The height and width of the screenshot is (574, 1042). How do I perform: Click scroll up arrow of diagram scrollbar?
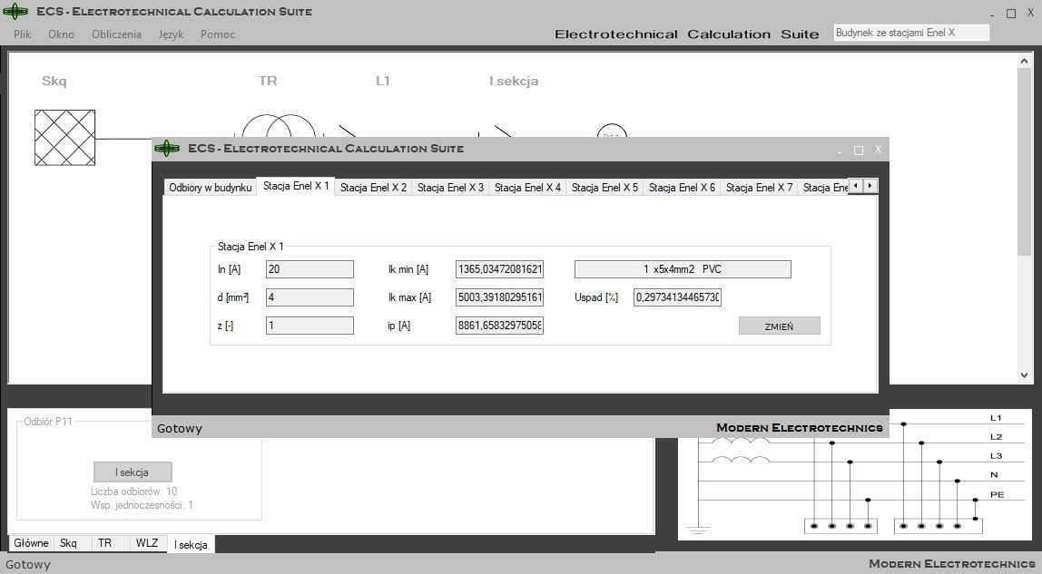point(1024,61)
